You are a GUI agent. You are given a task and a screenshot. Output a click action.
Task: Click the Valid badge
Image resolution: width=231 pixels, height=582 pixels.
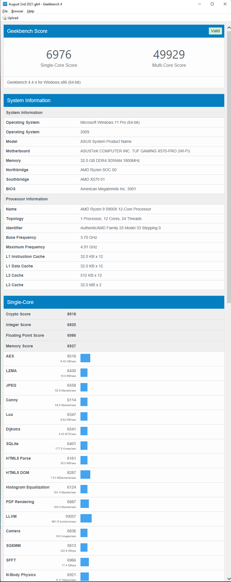coord(215,31)
